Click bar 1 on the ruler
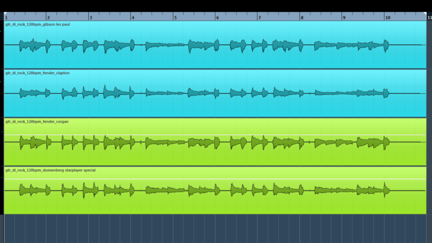This screenshot has width=432, height=243. [6, 18]
